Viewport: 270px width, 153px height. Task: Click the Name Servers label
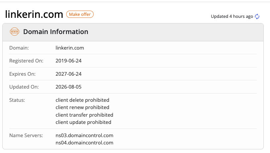point(26,135)
